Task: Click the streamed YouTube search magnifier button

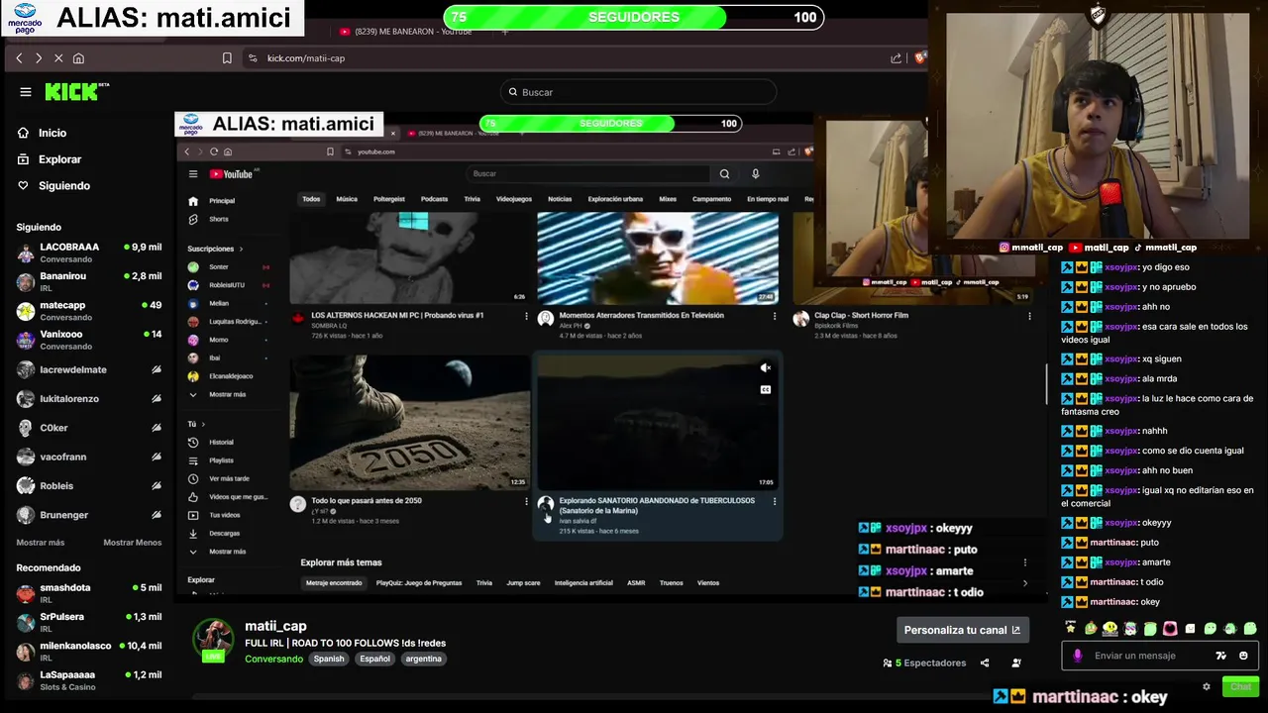Action: 724,174
